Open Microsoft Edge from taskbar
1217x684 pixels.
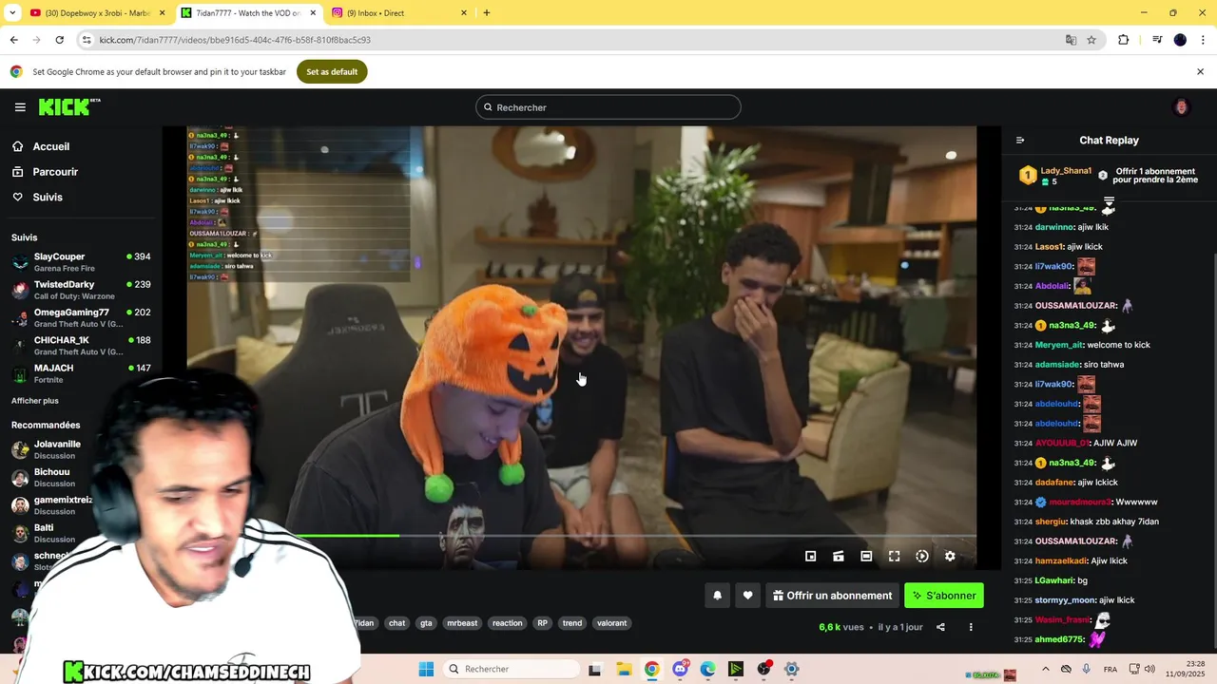coord(707,669)
